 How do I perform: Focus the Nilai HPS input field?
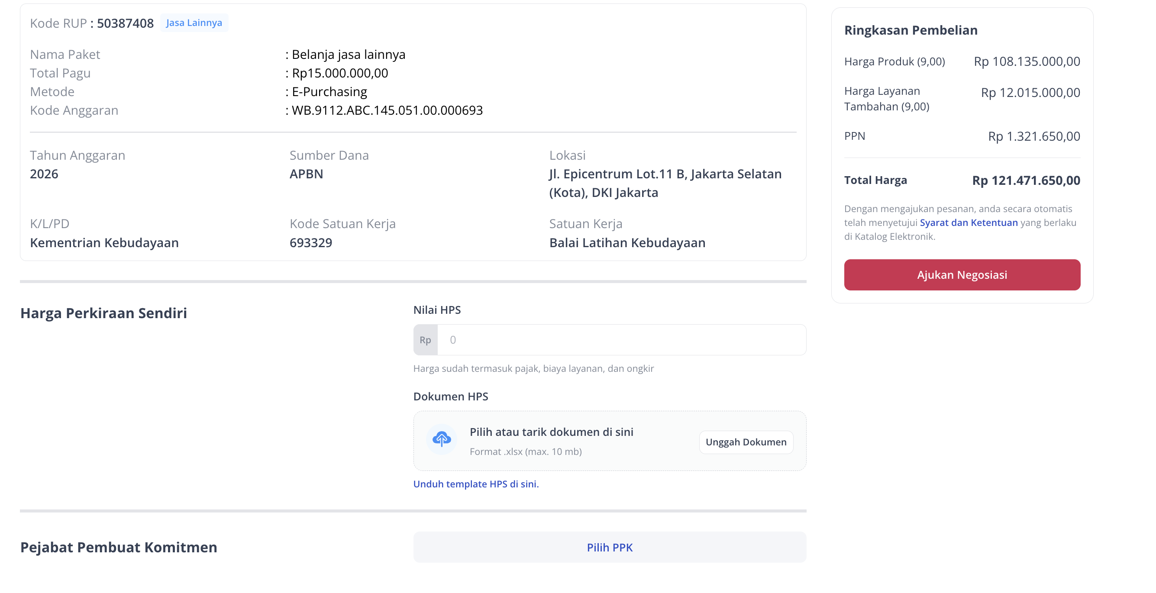click(x=622, y=340)
